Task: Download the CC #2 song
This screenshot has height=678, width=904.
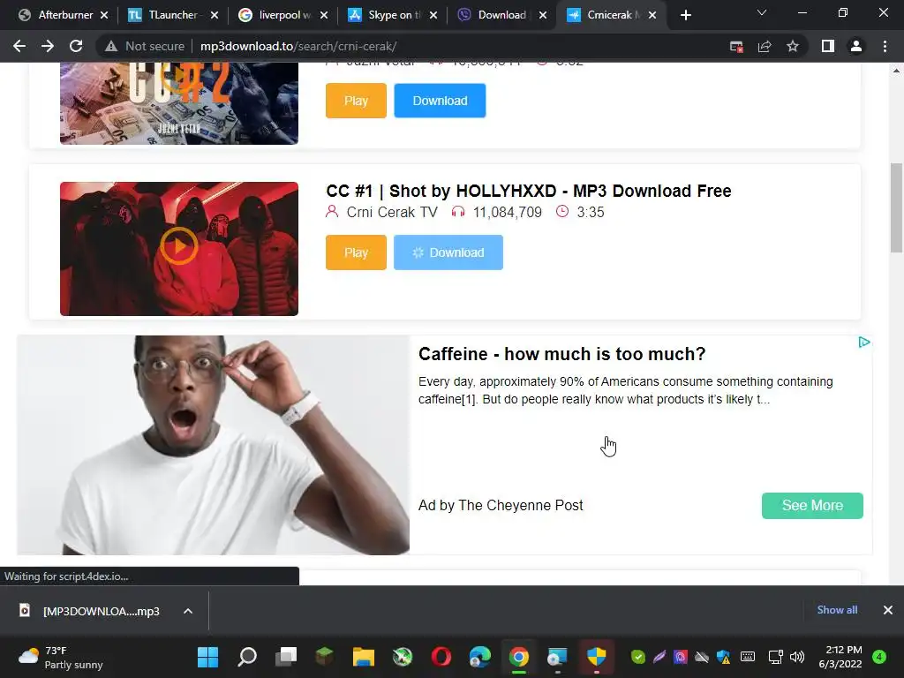Action: pyautogui.click(x=440, y=101)
